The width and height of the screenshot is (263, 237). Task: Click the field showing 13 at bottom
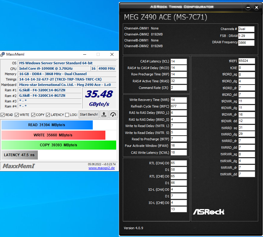179,209
